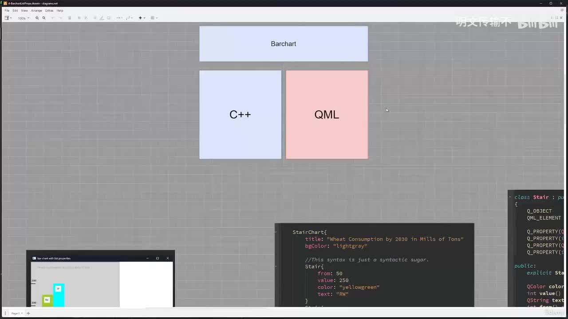Open the table insert dropdown
Viewport: 568px width, 319px height.
pyautogui.click(x=154, y=18)
